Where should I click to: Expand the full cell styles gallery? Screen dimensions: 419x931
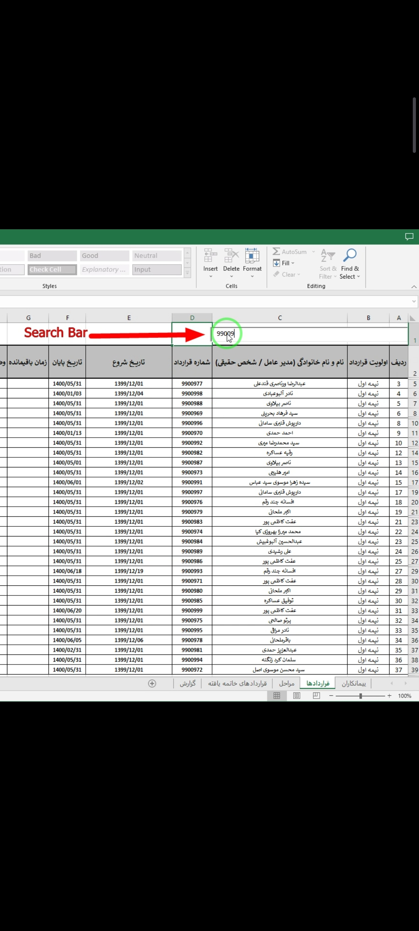coord(187,273)
